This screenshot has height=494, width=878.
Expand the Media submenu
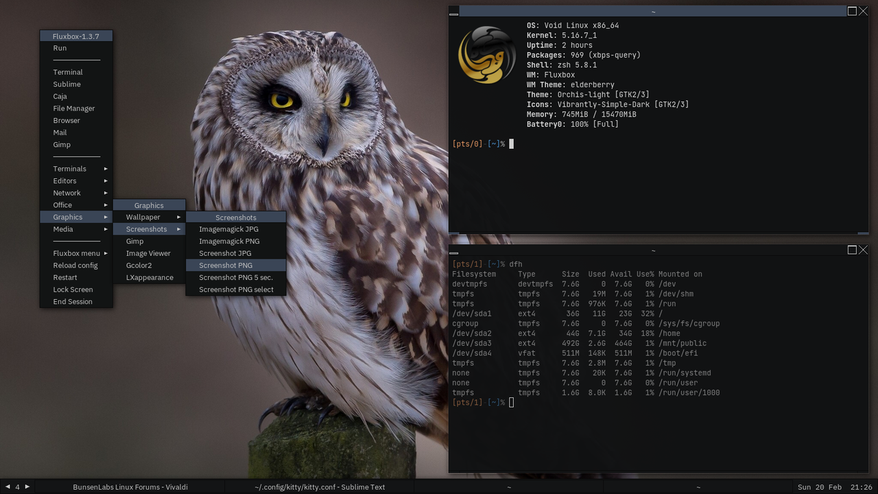[76, 229]
